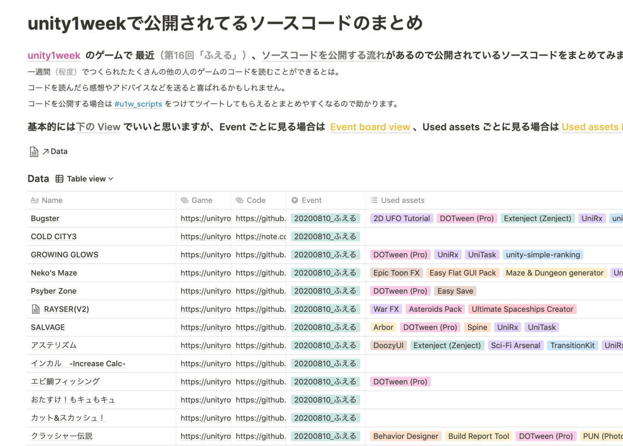Click the War FX tag
Viewport: 623px width, 446px height.
[386, 309]
